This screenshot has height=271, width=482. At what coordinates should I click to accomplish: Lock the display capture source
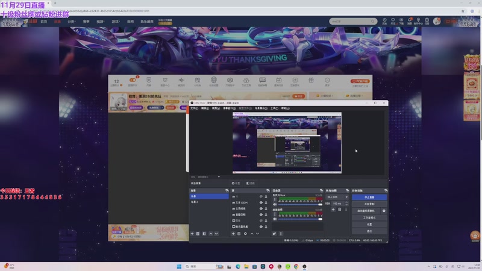coord(266,227)
